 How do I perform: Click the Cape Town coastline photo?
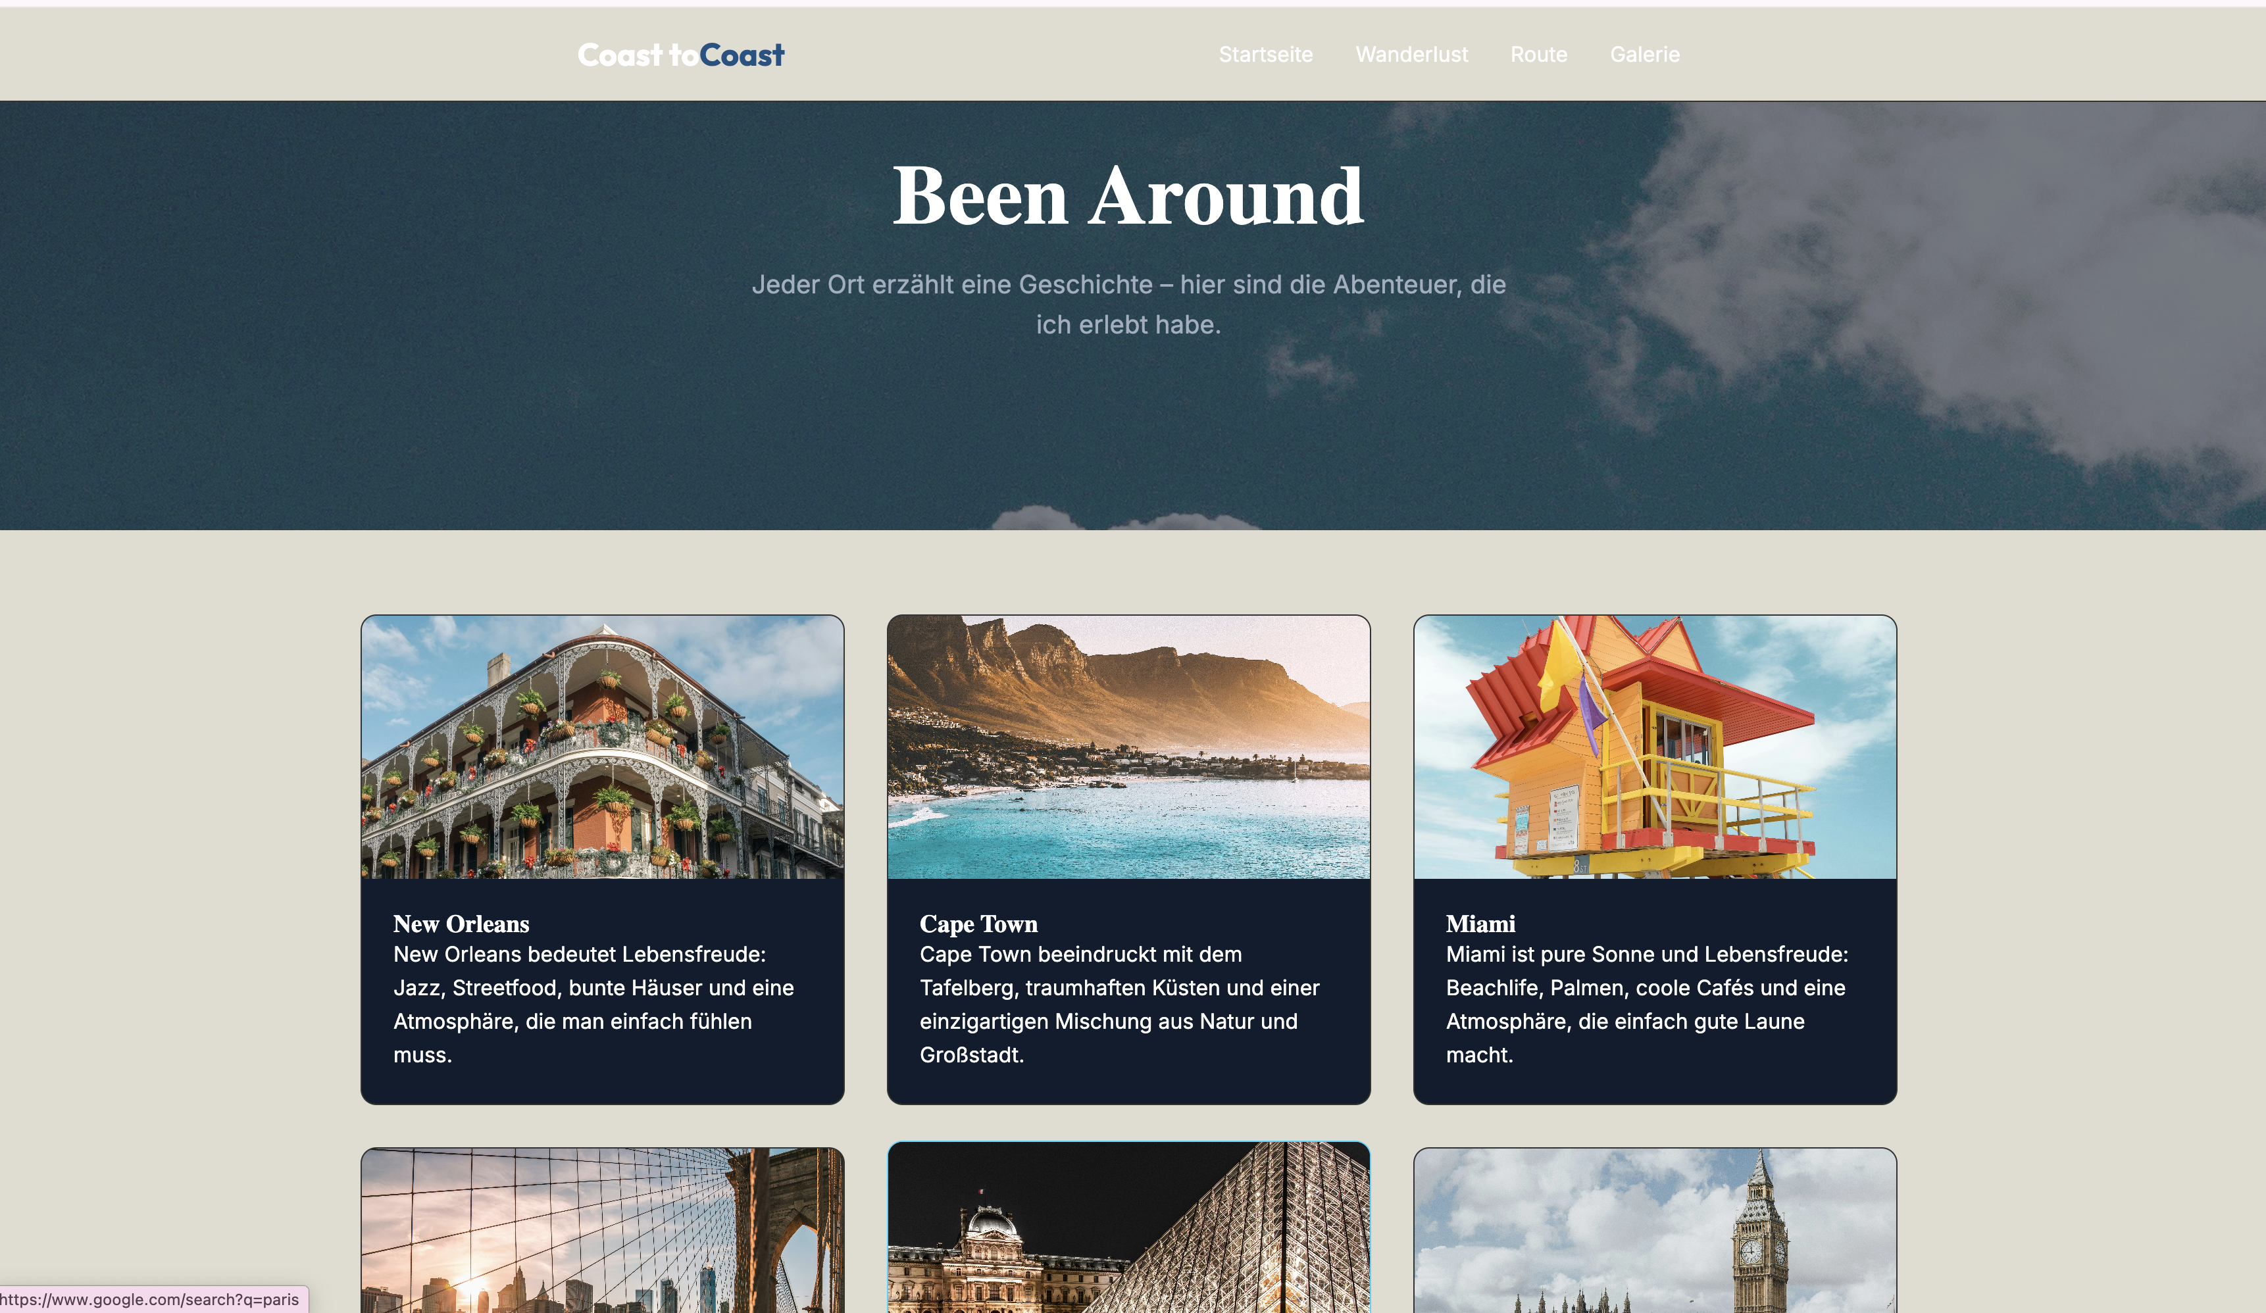1128,747
